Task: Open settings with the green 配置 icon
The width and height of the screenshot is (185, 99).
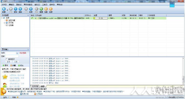Action: tap(41, 9)
